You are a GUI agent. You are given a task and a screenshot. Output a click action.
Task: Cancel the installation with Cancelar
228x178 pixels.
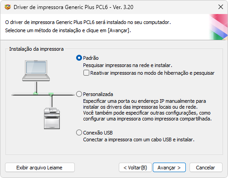(206, 168)
